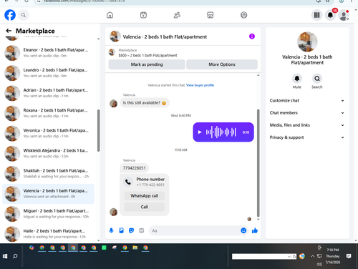Viewport: 358px width, 269px height.
Task: Open Windows taskbar search icon
Action: 15,256
